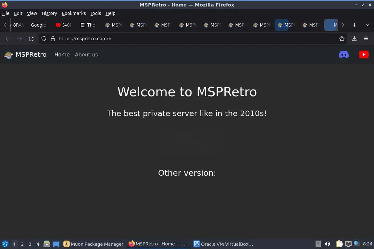The height and width of the screenshot is (249, 374).
Task: Open the History menu
Action: click(x=49, y=13)
